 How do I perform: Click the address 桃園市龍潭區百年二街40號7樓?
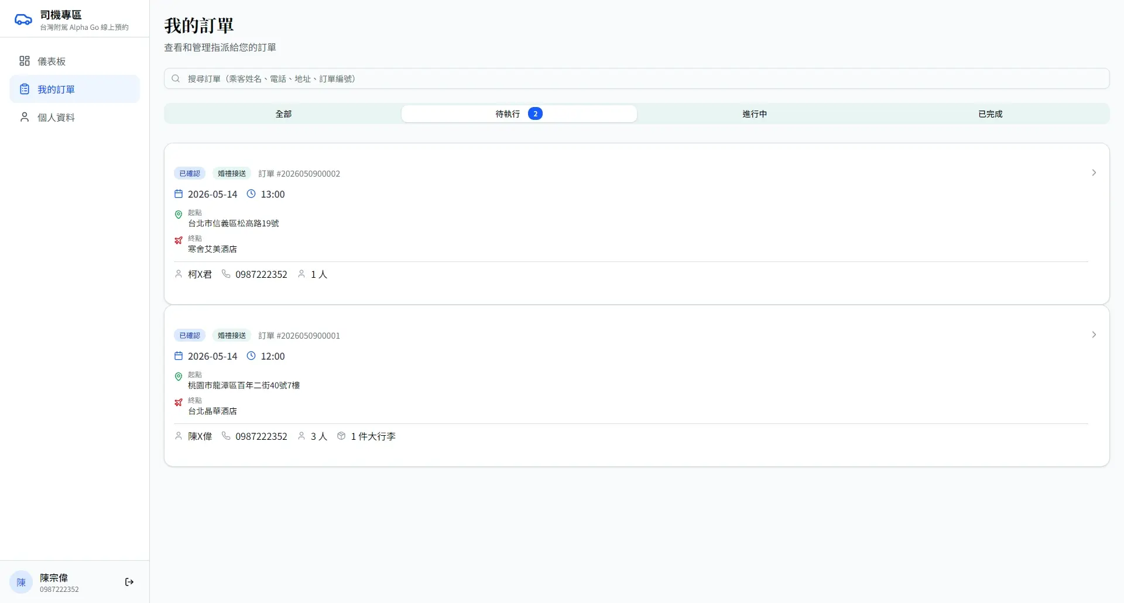point(244,385)
